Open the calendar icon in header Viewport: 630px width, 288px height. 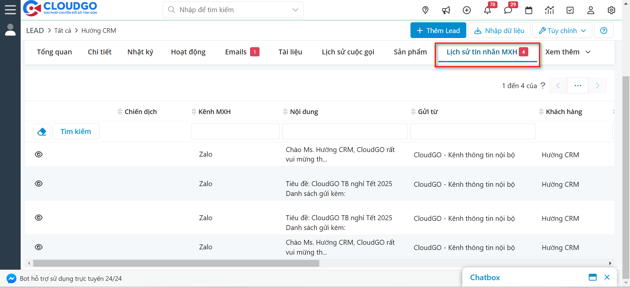pos(529,10)
